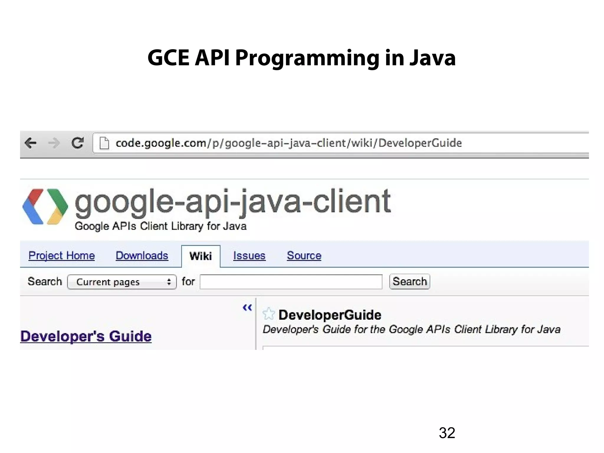
Task: Click the google-api-java-client logo
Action: [x=45, y=206]
